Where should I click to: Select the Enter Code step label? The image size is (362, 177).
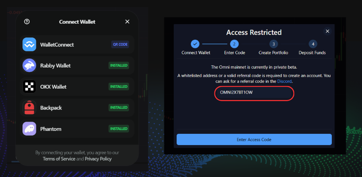(234, 53)
